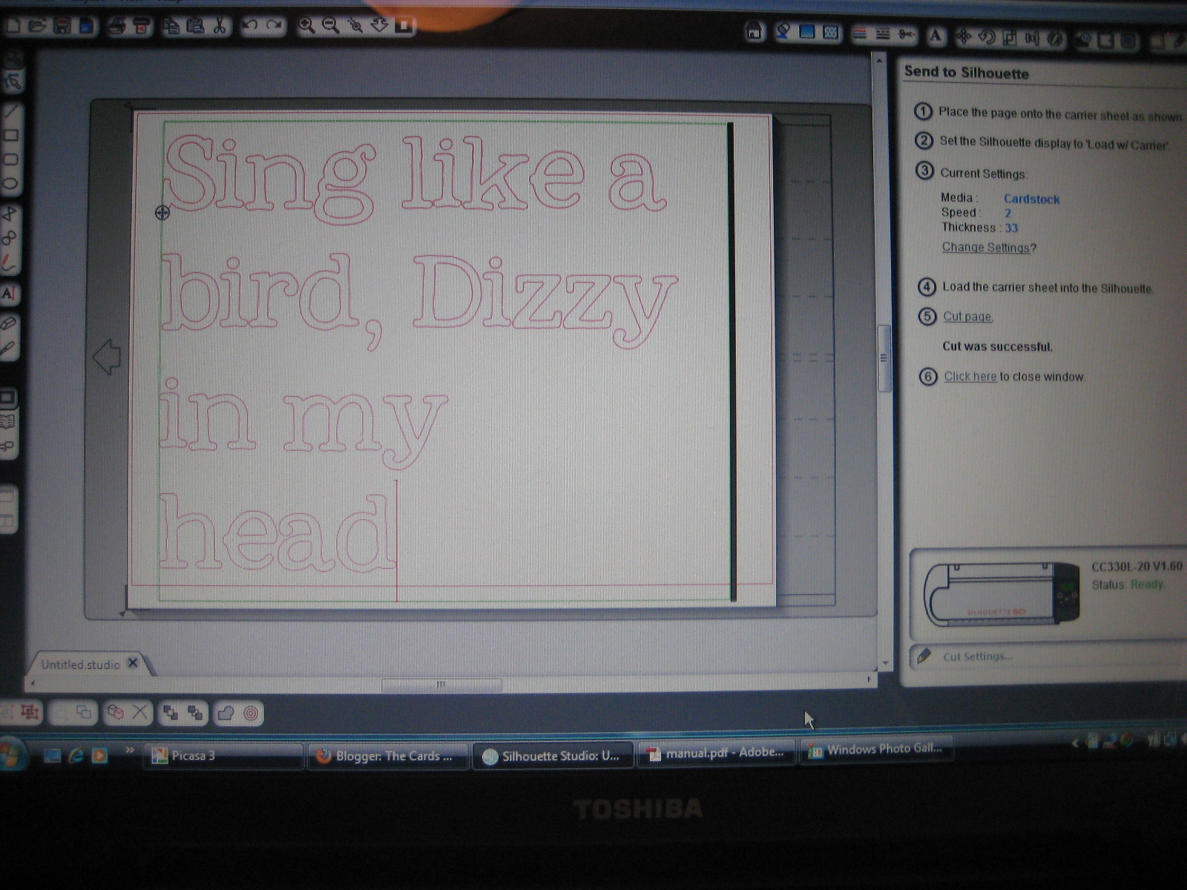Viewport: 1187px width, 890px height.
Task: Open the fill pattern window
Action: (831, 33)
